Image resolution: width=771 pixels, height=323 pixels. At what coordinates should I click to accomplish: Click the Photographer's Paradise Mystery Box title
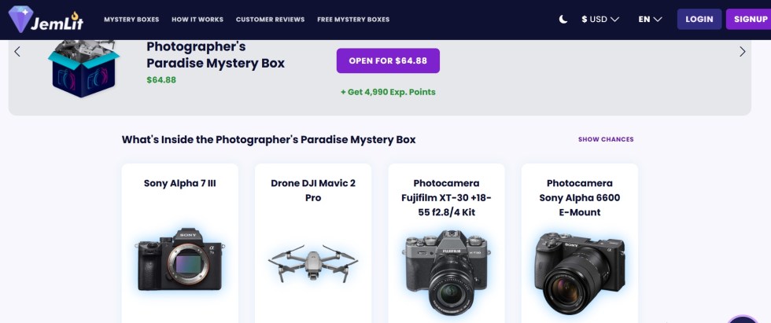pos(216,54)
